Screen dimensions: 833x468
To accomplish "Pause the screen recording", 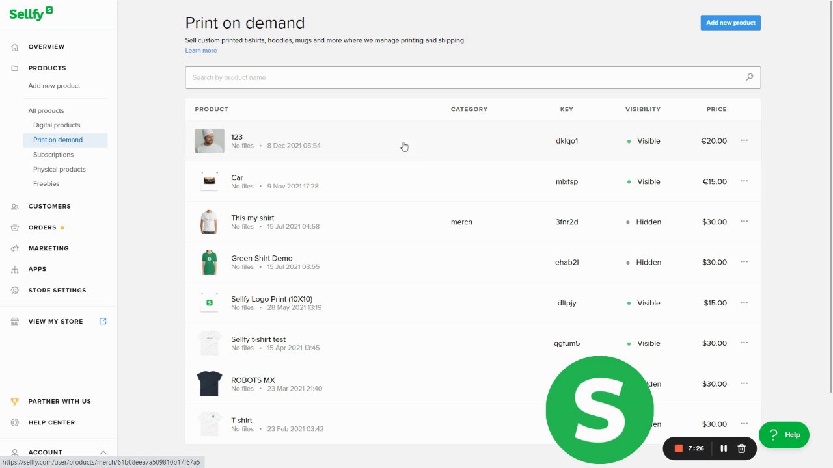I will 724,448.
